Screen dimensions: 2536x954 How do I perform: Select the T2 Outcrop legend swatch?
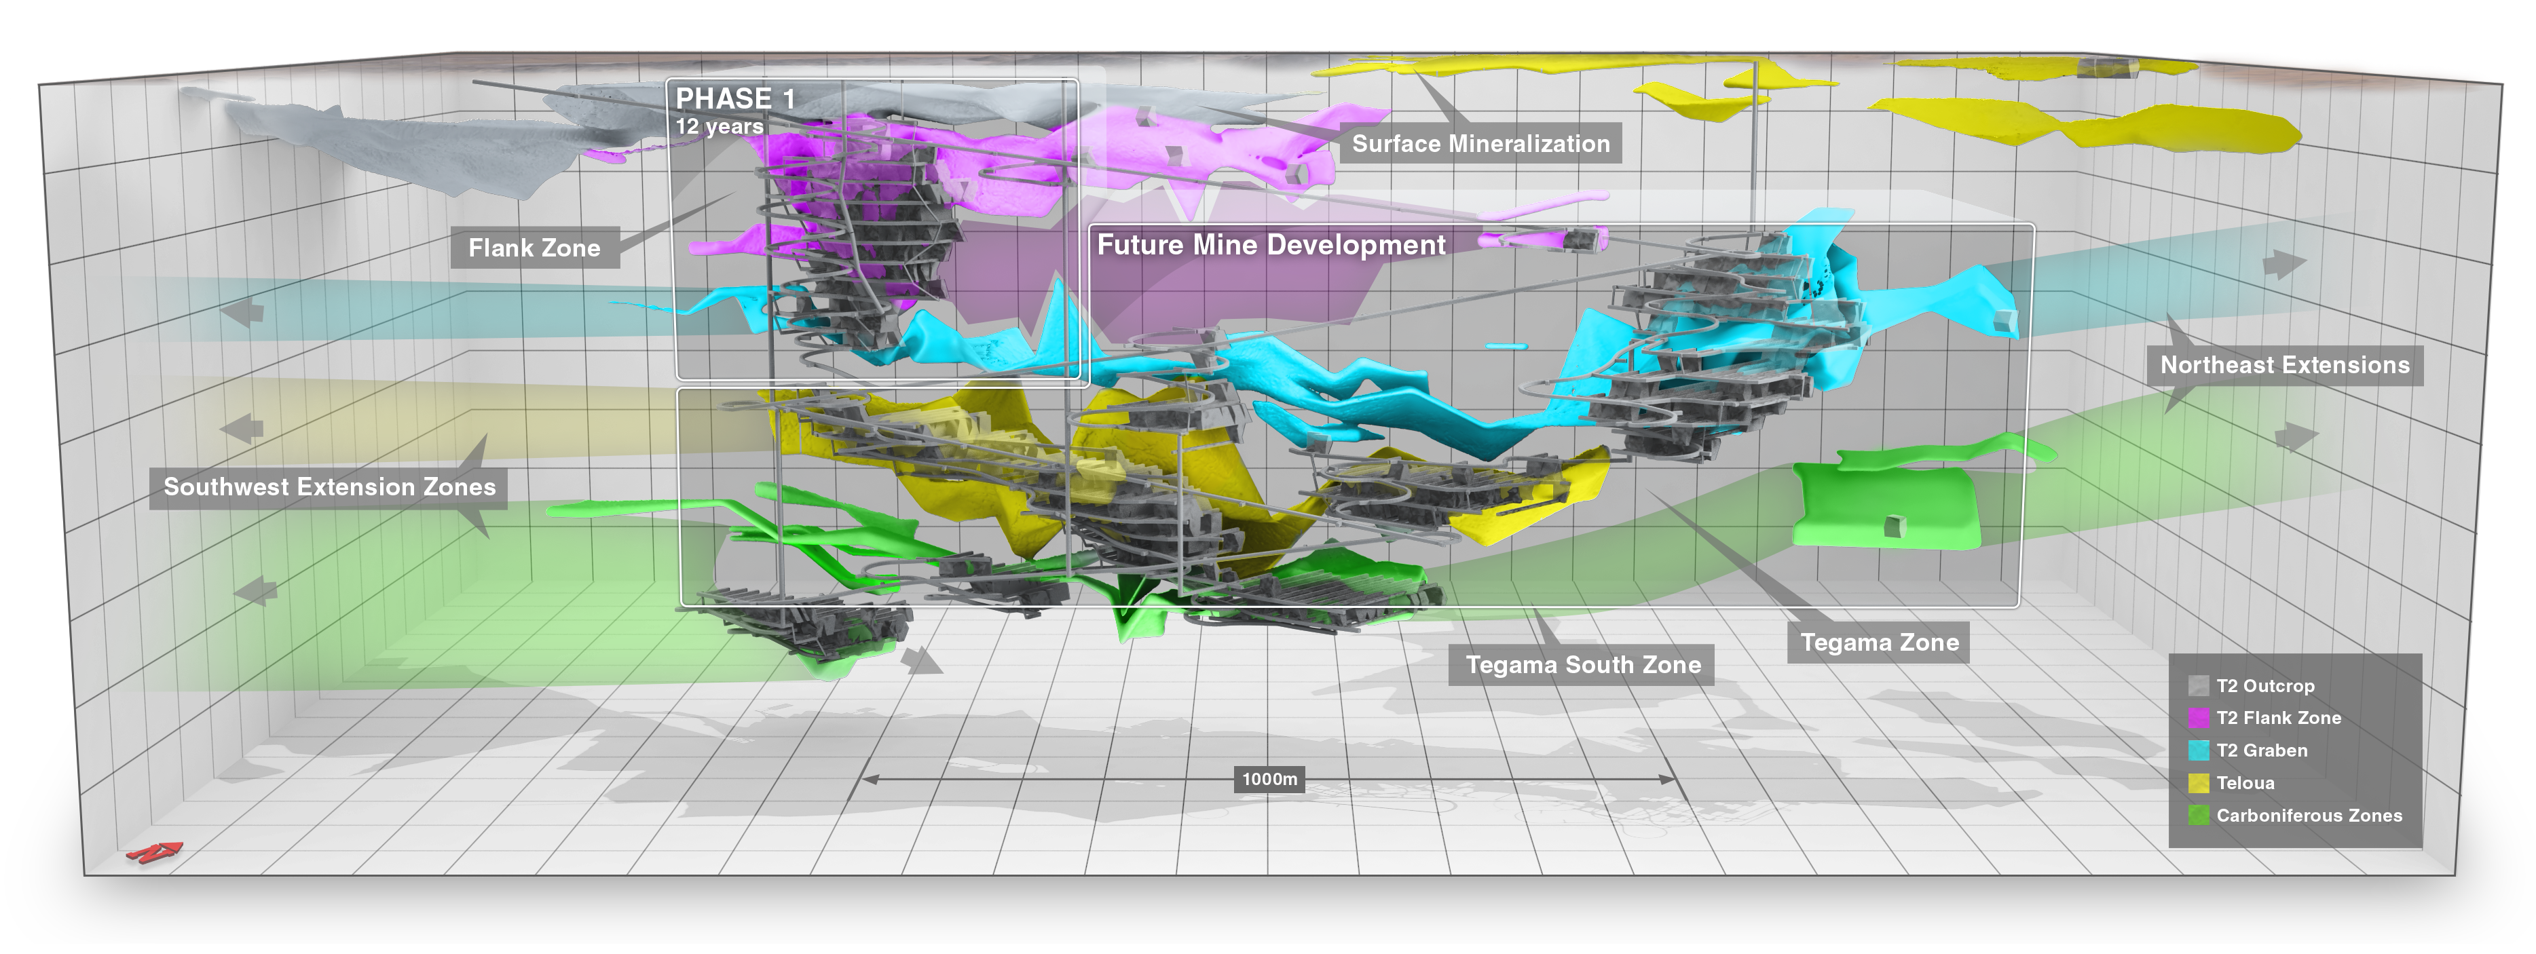pos(2199,686)
